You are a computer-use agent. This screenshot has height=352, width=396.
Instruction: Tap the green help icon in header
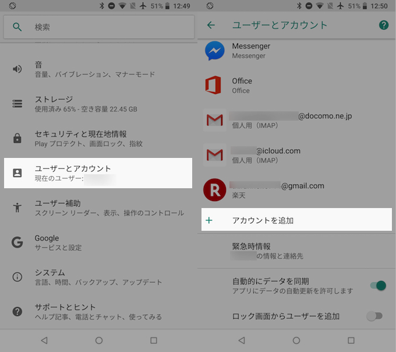(x=383, y=25)
